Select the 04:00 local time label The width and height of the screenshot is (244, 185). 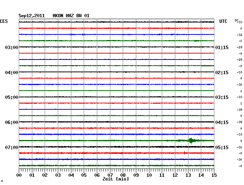pyautogui.click(x=12, y=73)
